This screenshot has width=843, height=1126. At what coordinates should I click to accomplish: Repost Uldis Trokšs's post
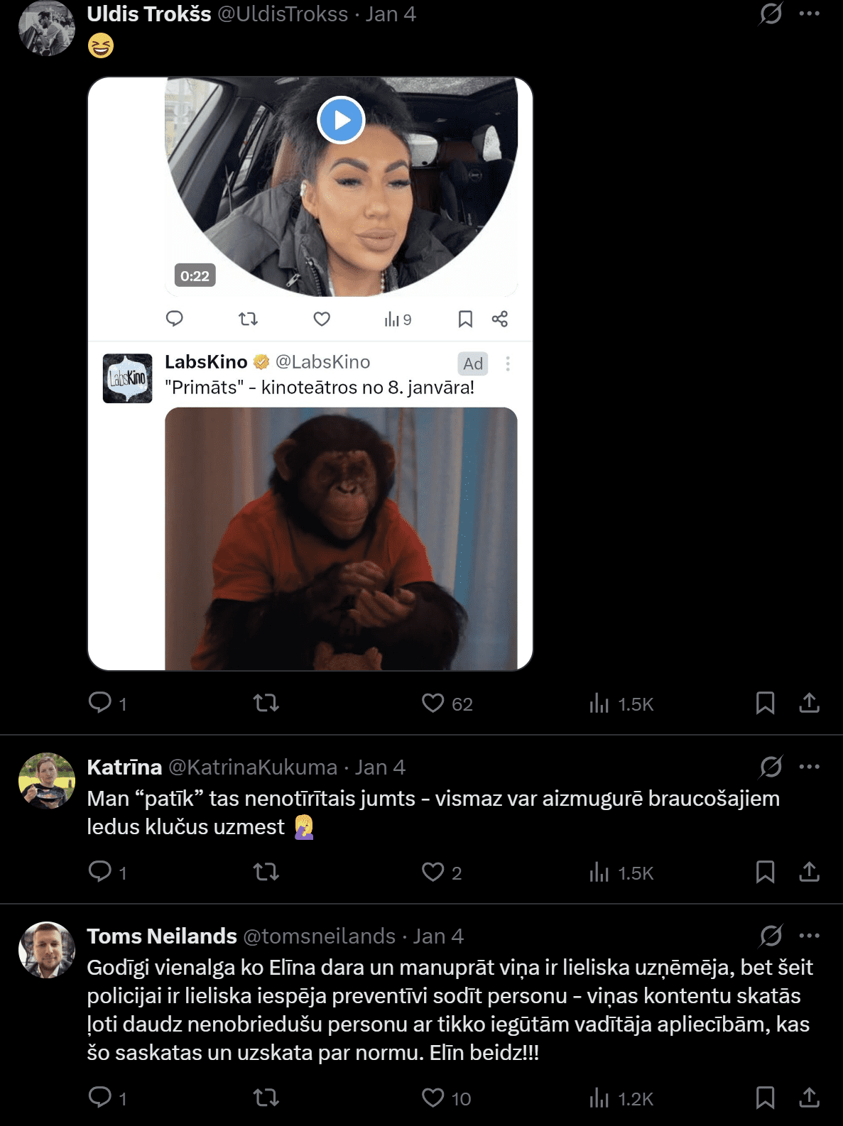coord(266,703)
